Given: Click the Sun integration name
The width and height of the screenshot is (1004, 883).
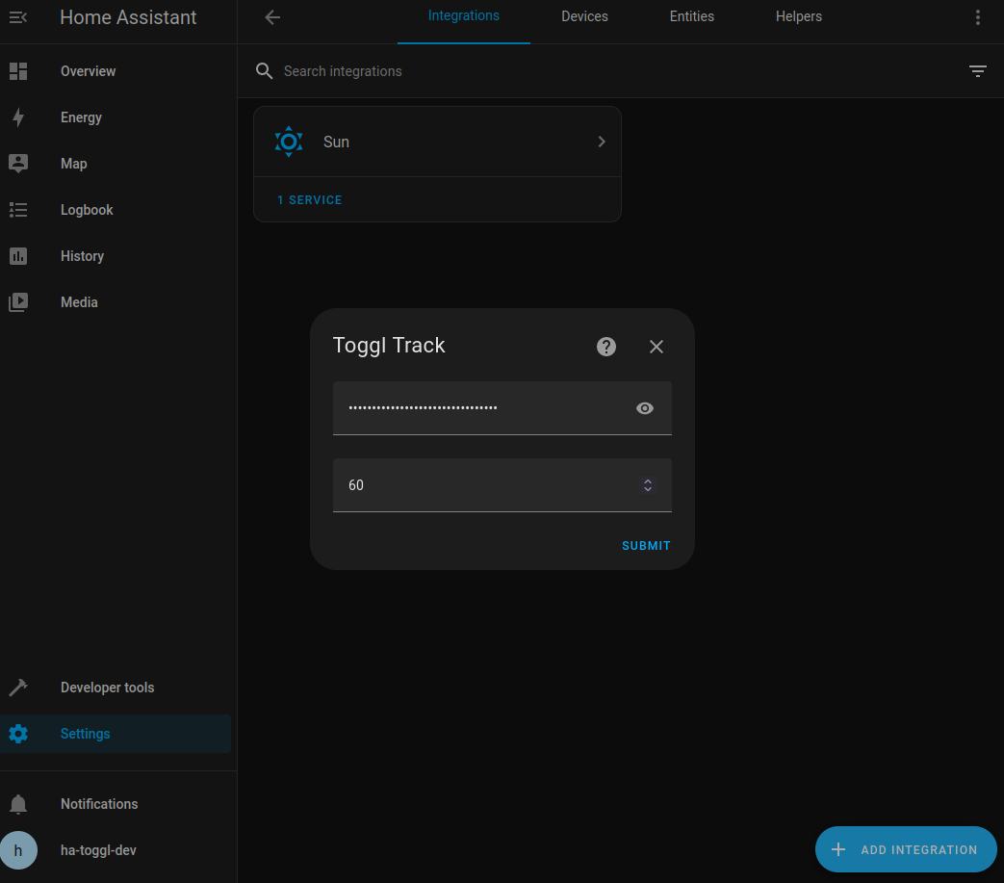Looking at the screenshot, I should point(336,142).
